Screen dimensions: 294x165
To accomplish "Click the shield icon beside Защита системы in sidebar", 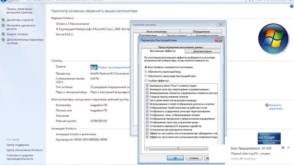I will (3, 34).
